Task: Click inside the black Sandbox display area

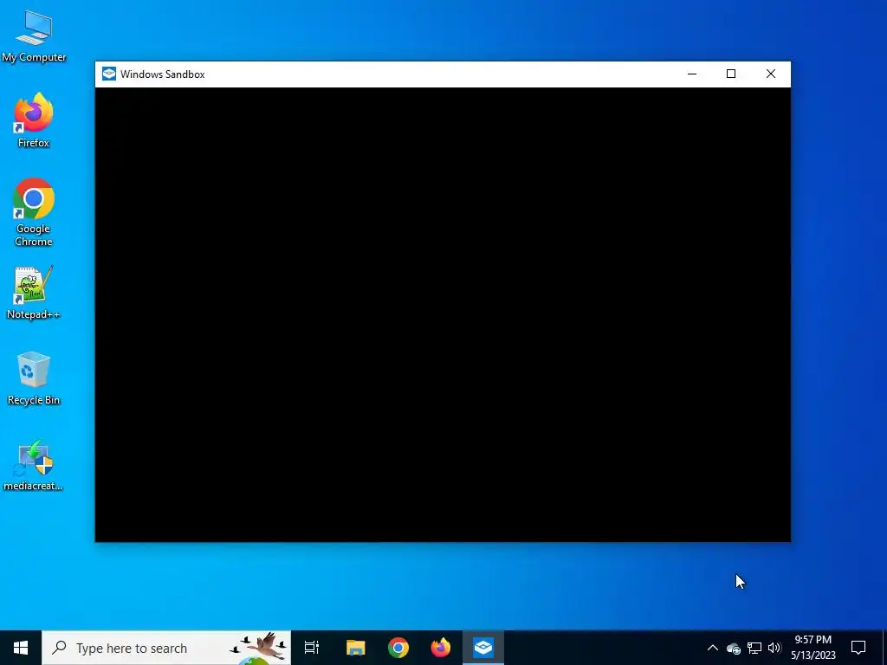Action: [x=443, y=314]
